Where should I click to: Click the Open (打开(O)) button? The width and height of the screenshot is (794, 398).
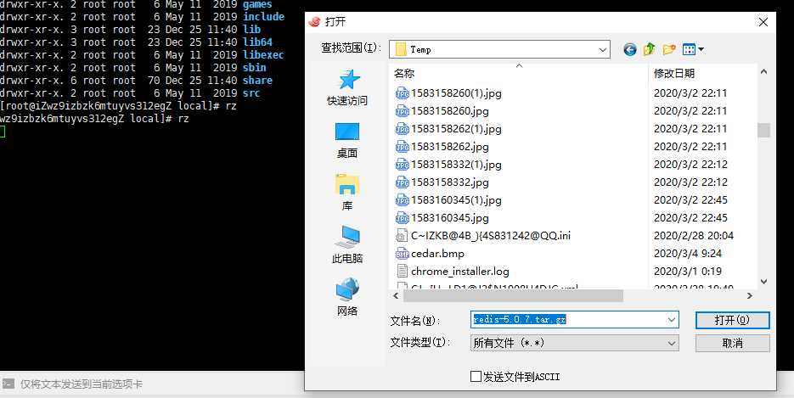tap(732, 320)
